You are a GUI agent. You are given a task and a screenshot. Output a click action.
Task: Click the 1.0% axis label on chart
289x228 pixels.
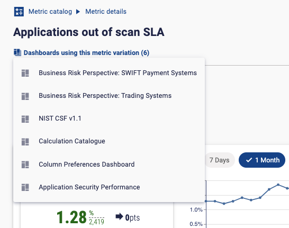click(x=196, y=209)
